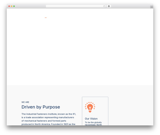Click the reload icon in the address bar
Image resolution: width=160 pixels, height=135 pixels.
pyautogui.click(x=104, y=6)
